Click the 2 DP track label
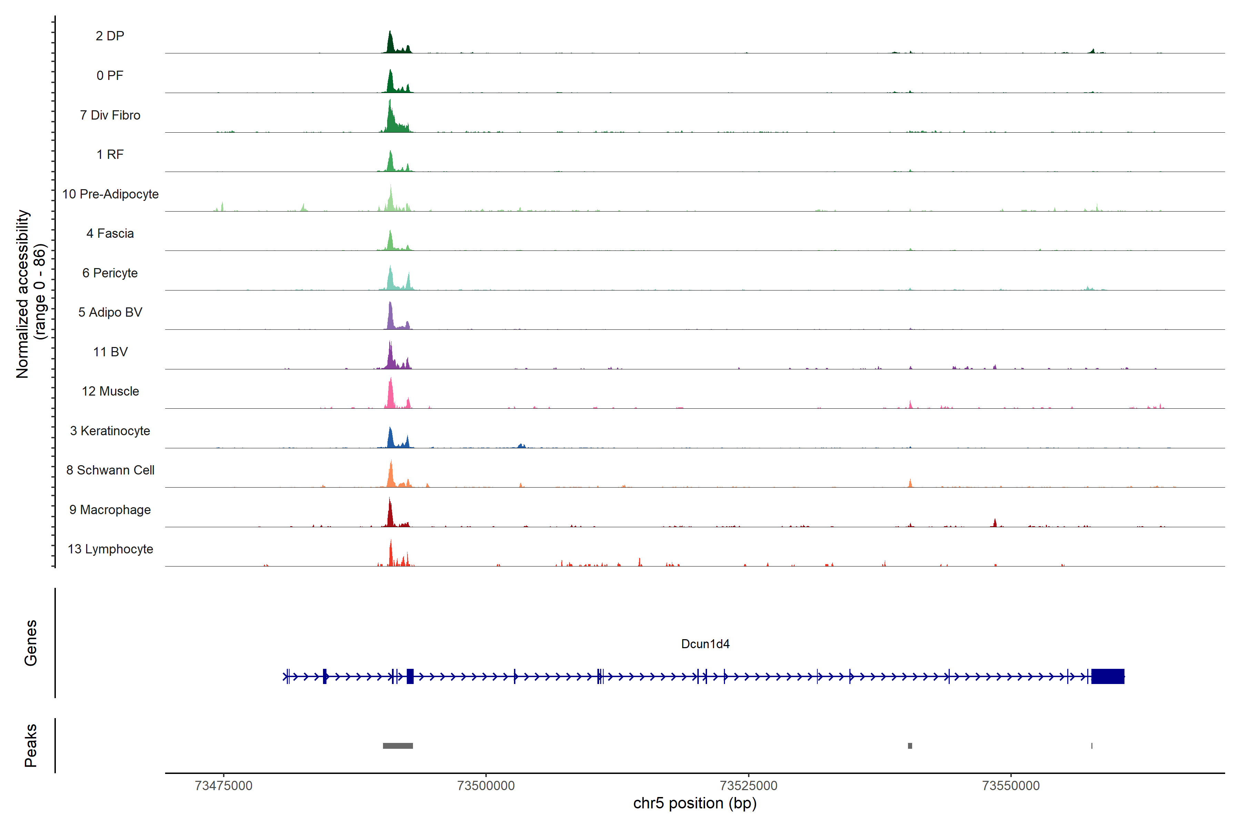This screenshot has width=1241, height=827. [110, 36]
